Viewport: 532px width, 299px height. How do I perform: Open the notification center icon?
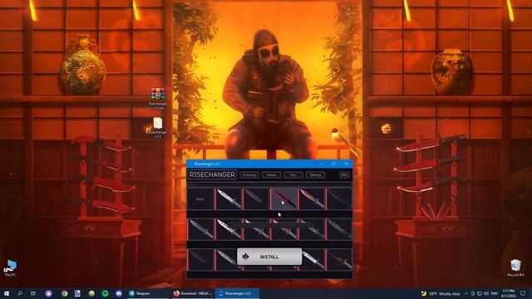coord(523,293)
